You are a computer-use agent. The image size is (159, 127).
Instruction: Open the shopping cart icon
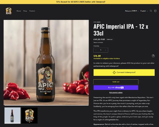pyautogui.click(x=155, y=11)
